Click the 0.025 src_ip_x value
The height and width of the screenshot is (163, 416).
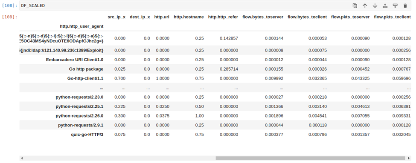click(x=120, y=69)
